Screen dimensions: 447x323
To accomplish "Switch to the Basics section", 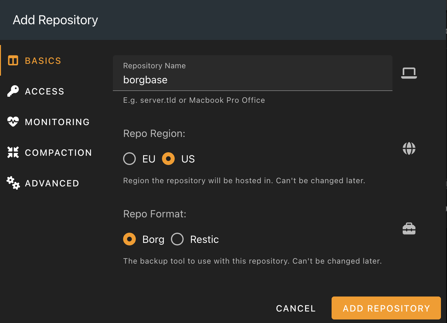I will (x=43, y=60).
